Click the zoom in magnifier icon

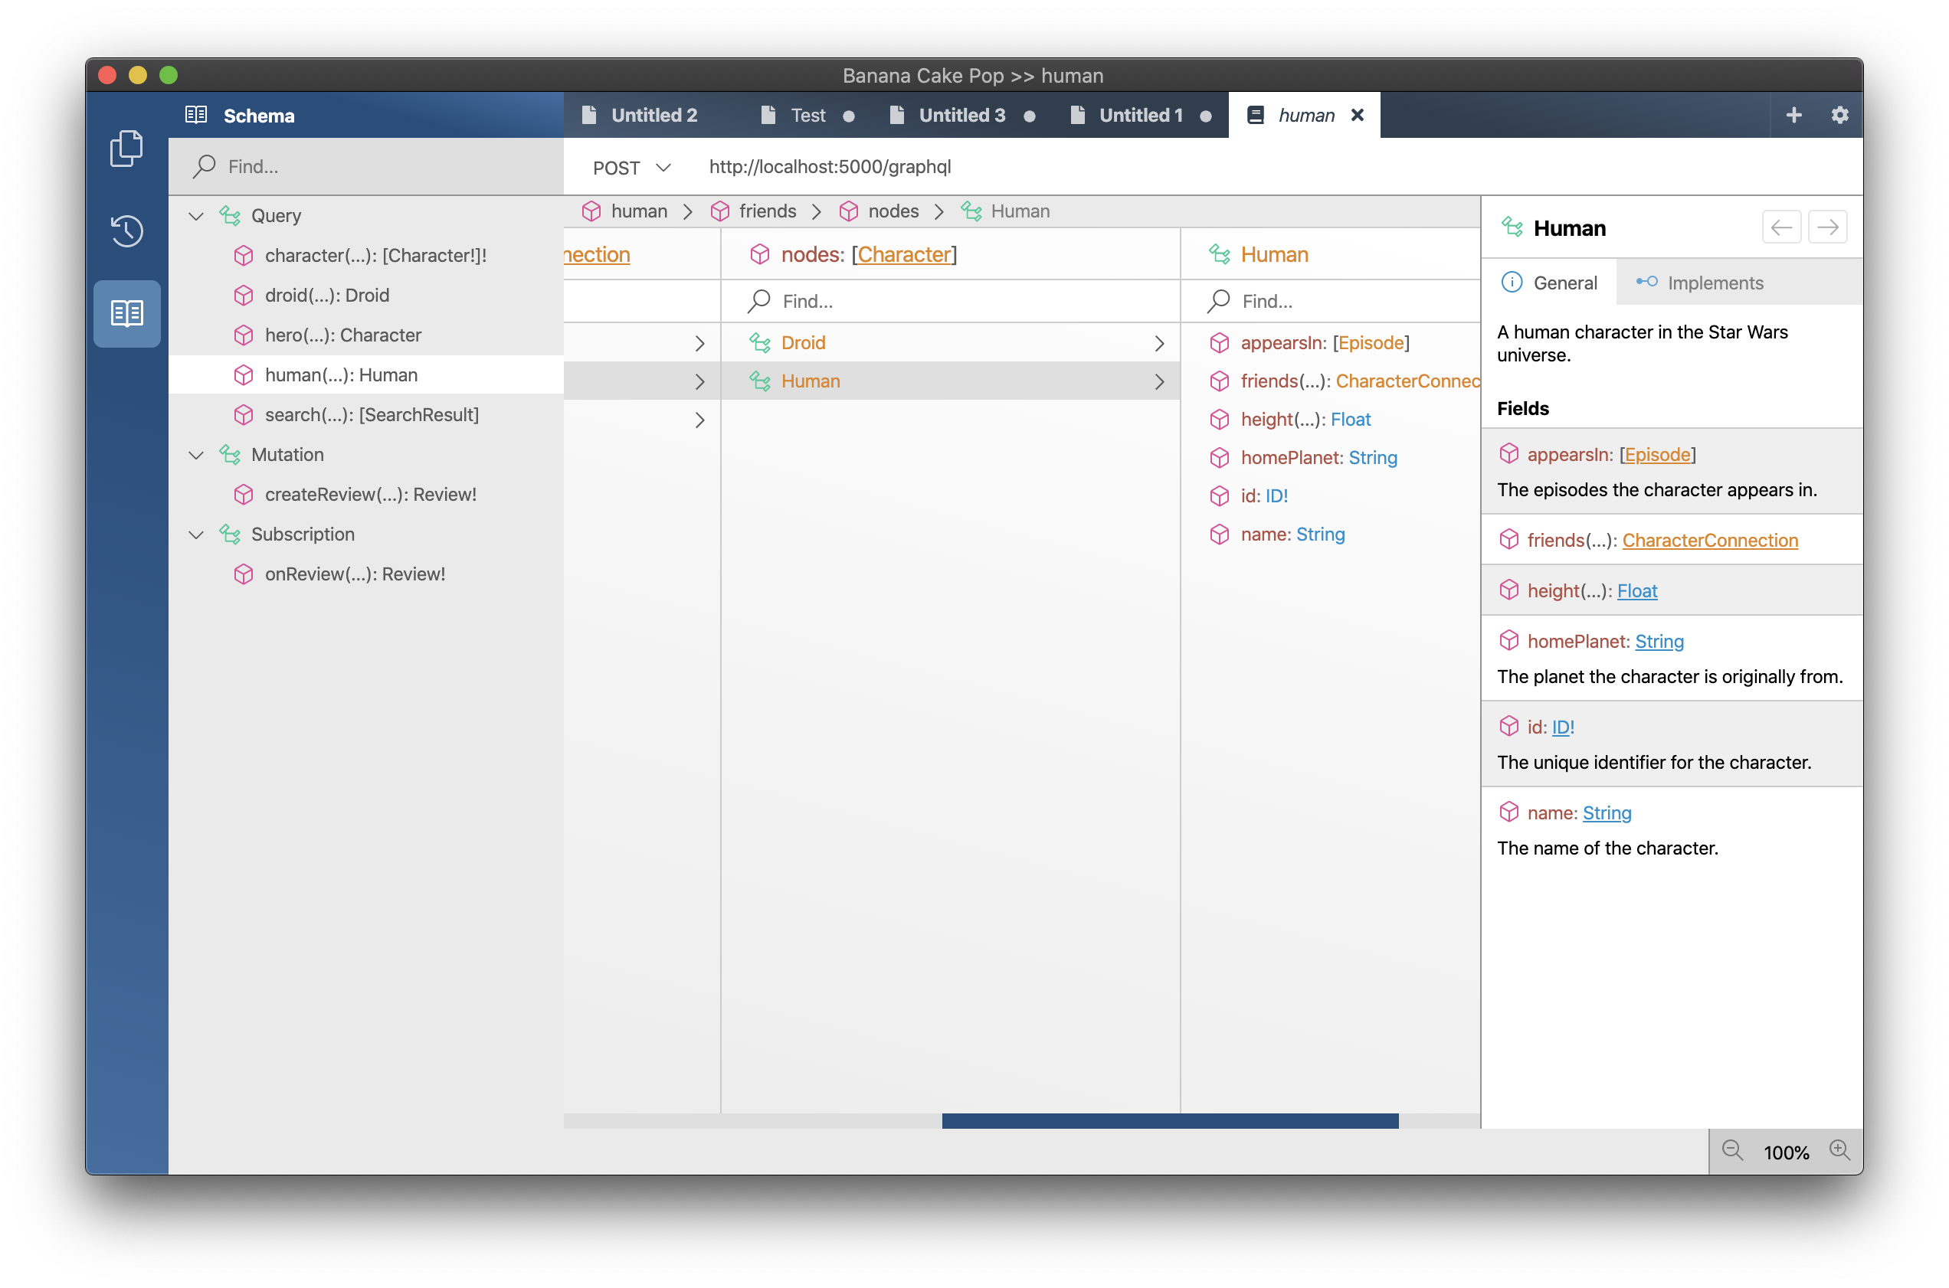coord(1839,1151)
